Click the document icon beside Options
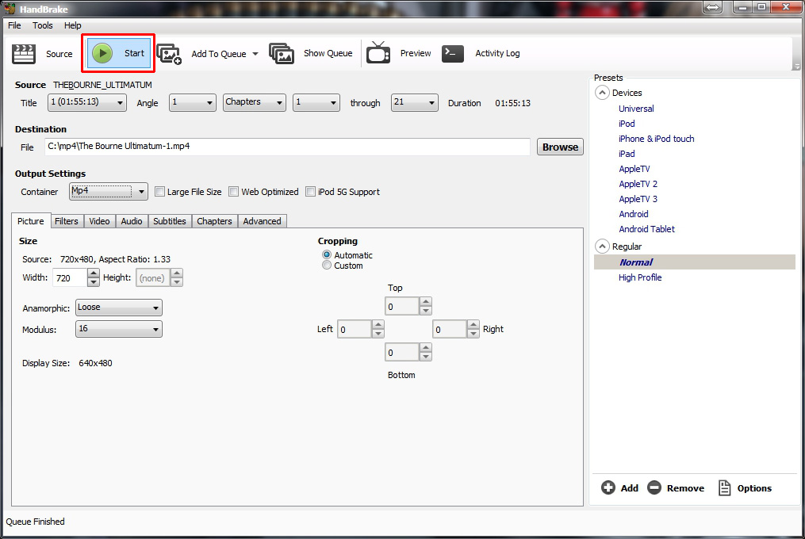This screenshot has width=805, height=539. pyautogui.click(x=724, y=487)
